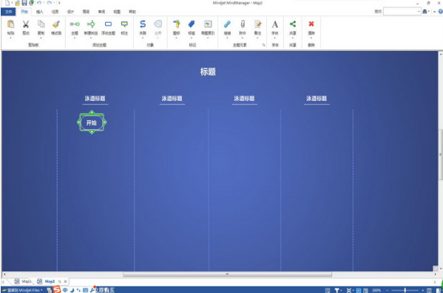Screen dimensions: 443x293
Task: Switch to the Task ribbon tab
Action: pos(55,12)
